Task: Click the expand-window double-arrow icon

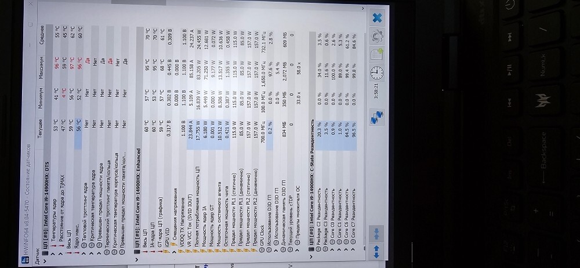Action: 377,252
